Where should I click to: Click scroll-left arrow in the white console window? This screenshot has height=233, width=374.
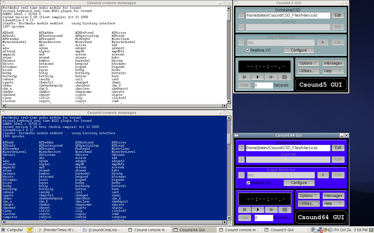4,106
